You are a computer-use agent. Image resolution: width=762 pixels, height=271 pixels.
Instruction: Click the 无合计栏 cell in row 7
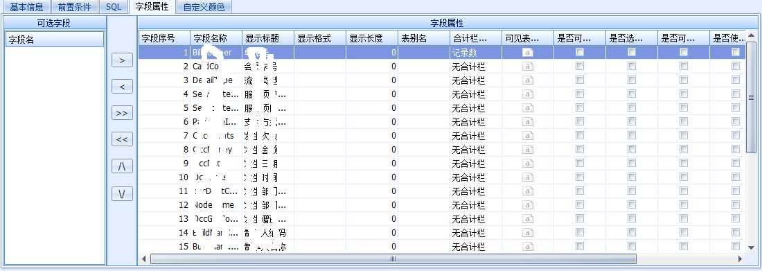pyautogui.click(x=476, y=136)
